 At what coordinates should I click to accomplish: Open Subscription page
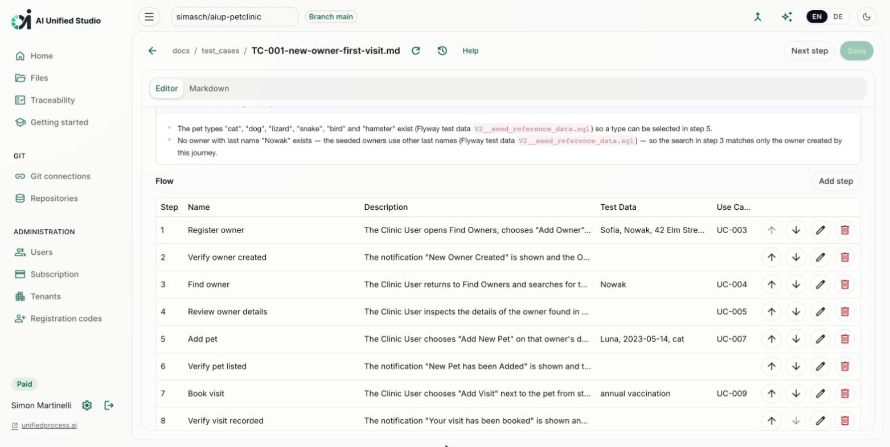(54, 274)
